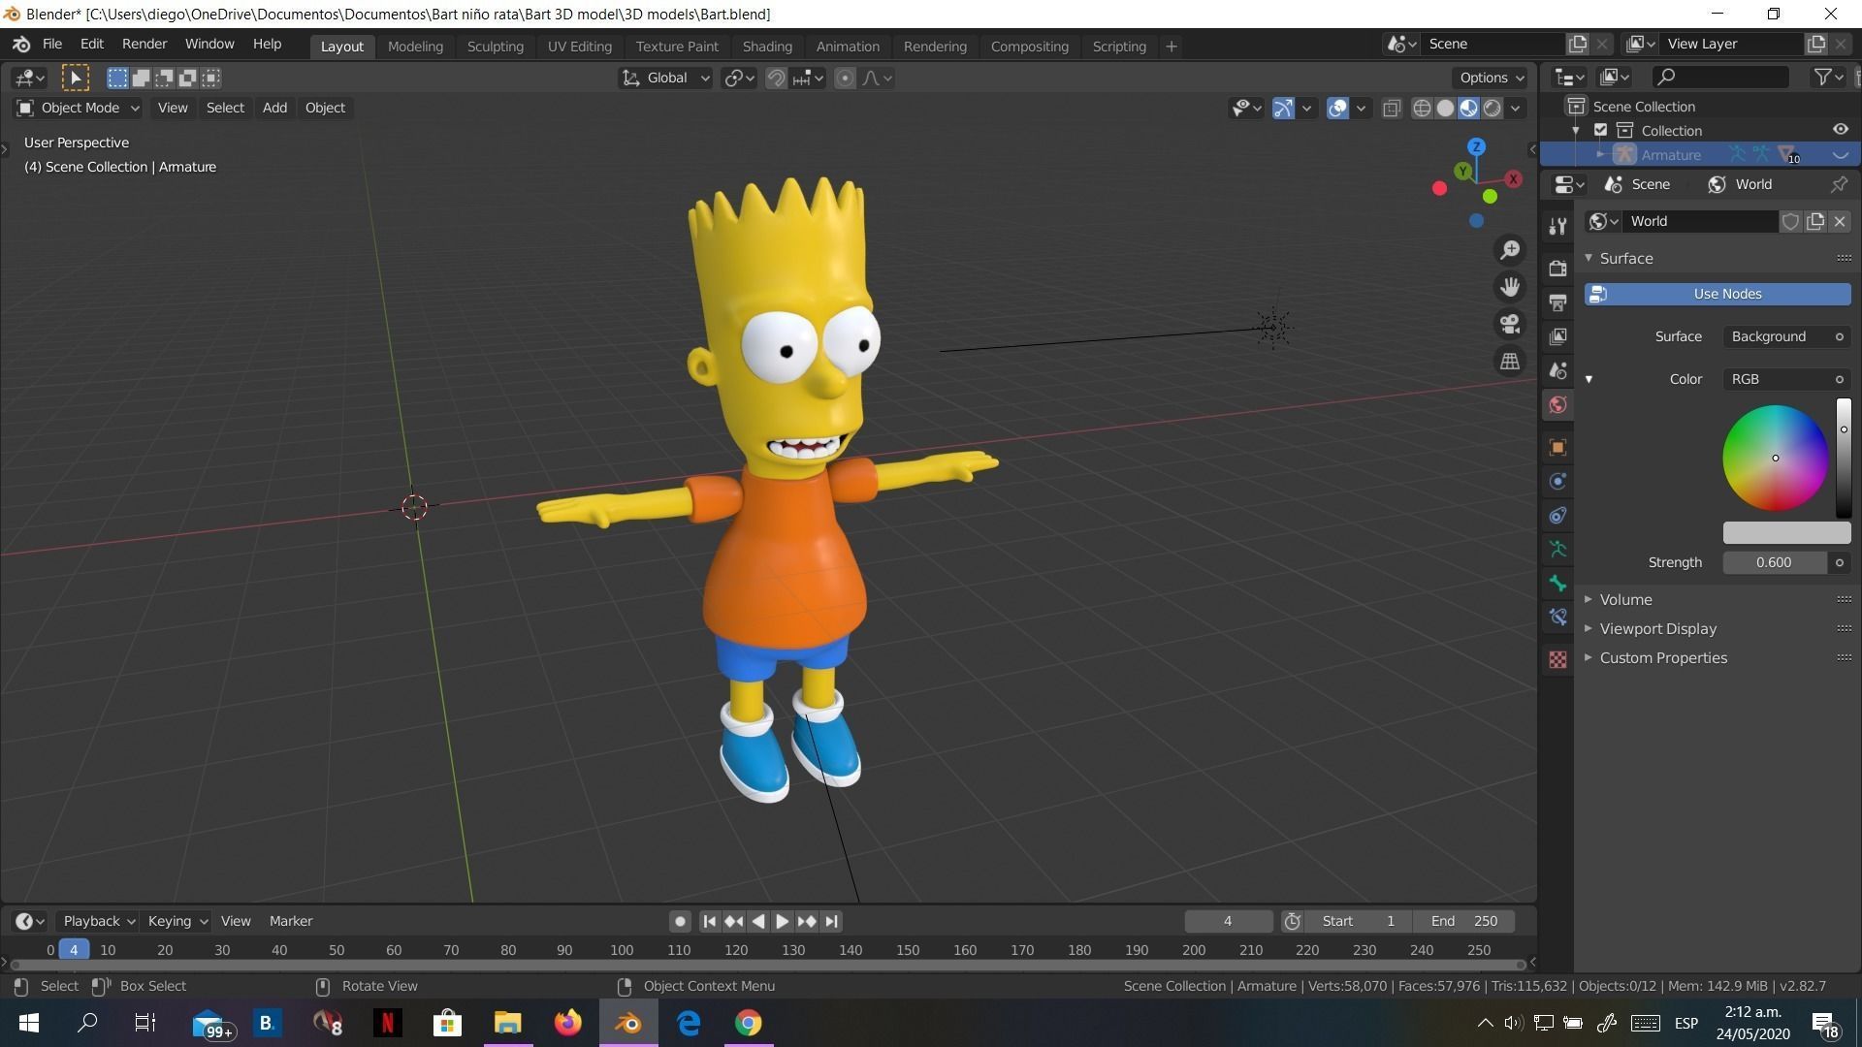Uncheck the Collection exclude checkbox

pos(1601,130)
